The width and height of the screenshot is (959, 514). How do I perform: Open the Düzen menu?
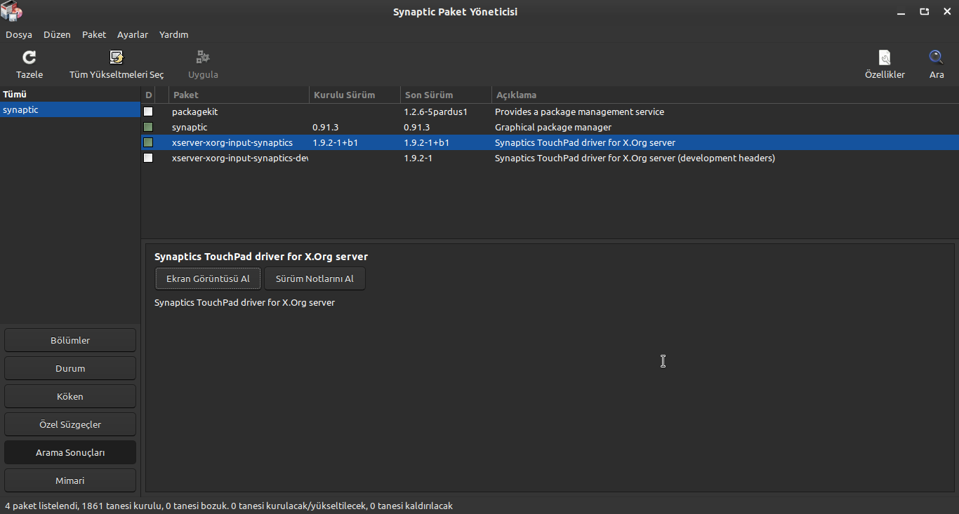click(x=57, y=34)
